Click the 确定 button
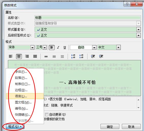The image size is (144, 131). [110, 127]
